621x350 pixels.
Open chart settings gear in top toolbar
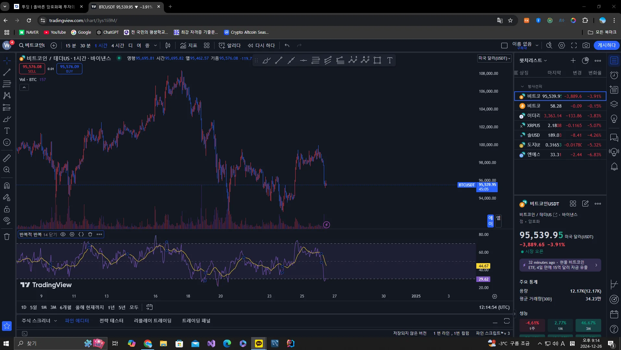point(562,45)
